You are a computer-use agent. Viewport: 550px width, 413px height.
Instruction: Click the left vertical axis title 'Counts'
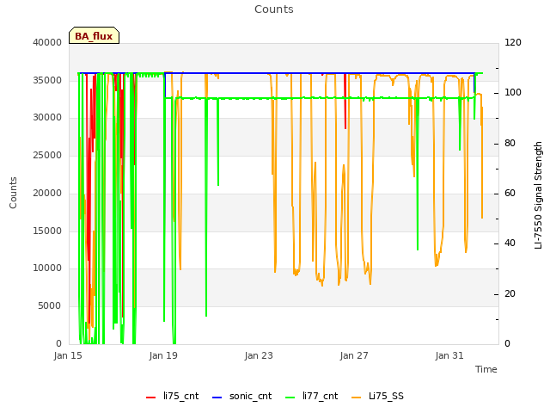tap(13, 193)
